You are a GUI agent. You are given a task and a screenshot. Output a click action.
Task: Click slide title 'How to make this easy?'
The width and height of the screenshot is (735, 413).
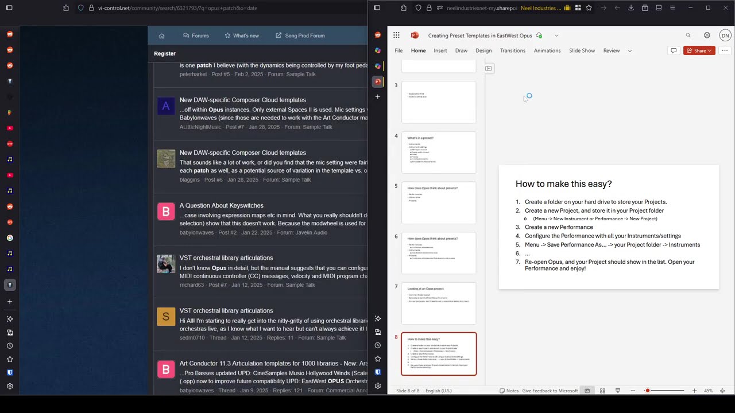coord(563,184)
